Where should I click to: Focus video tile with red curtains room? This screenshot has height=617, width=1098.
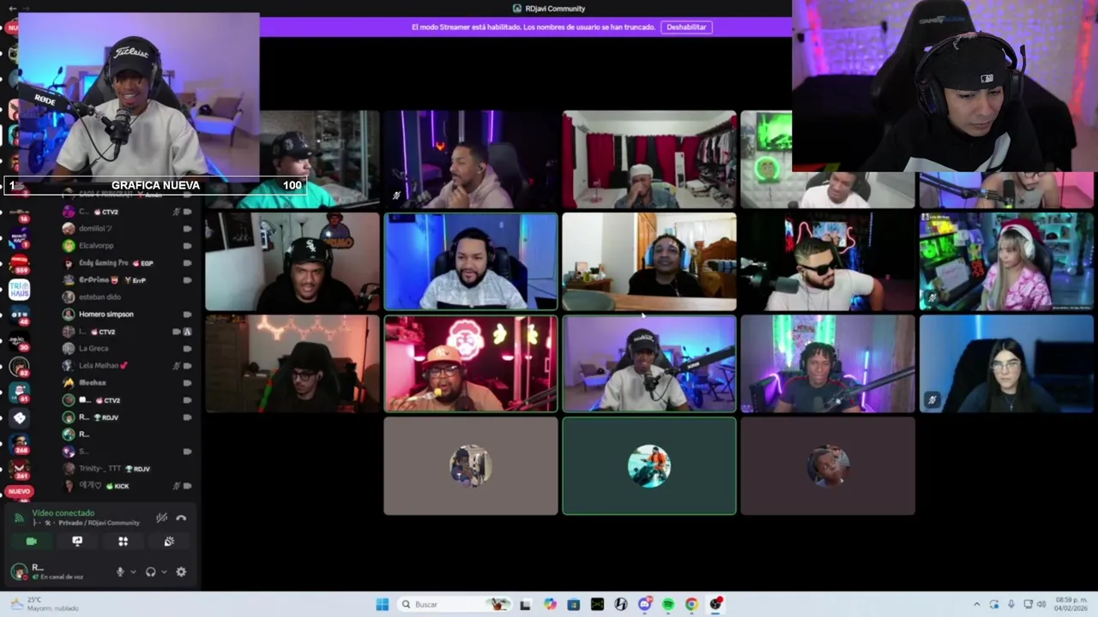649,159
